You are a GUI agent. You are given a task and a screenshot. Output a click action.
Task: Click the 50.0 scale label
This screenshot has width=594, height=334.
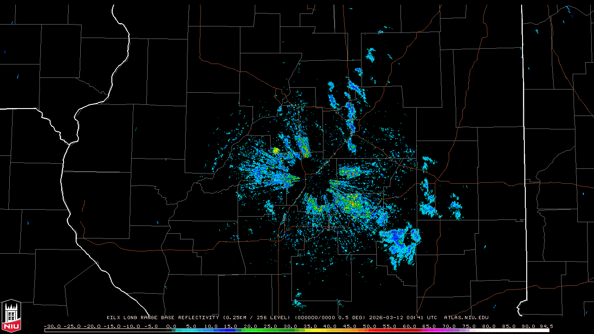[369, 326]
